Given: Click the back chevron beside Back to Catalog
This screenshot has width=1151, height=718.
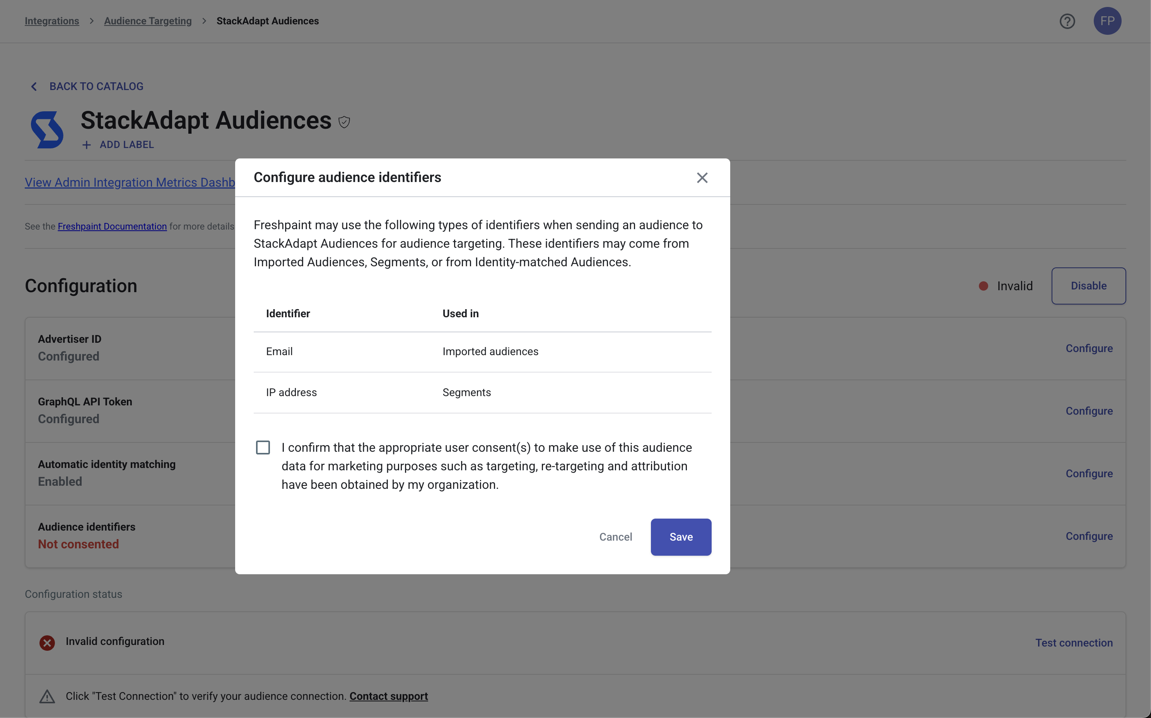Looking at the screenshot, I should (x=34, y=87).
